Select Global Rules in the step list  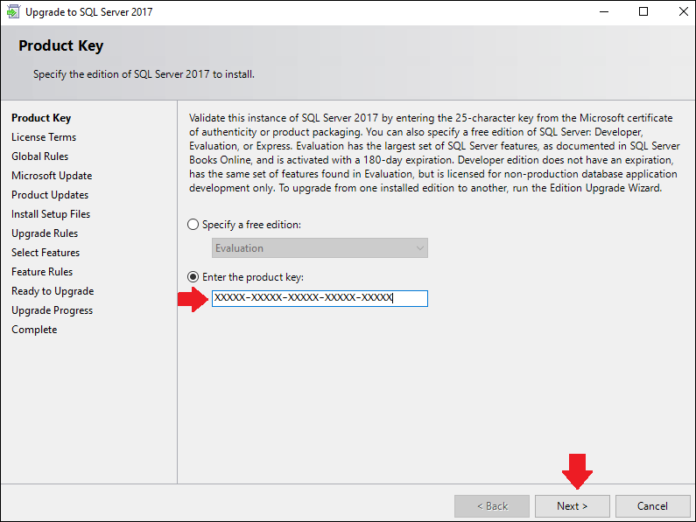40,157
